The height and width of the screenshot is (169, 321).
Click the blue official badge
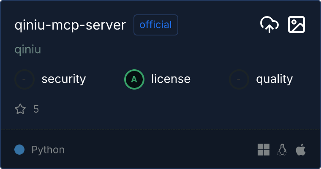point(156,25)
